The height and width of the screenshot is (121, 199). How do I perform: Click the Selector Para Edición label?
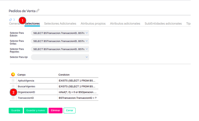[x=17, y=34]
